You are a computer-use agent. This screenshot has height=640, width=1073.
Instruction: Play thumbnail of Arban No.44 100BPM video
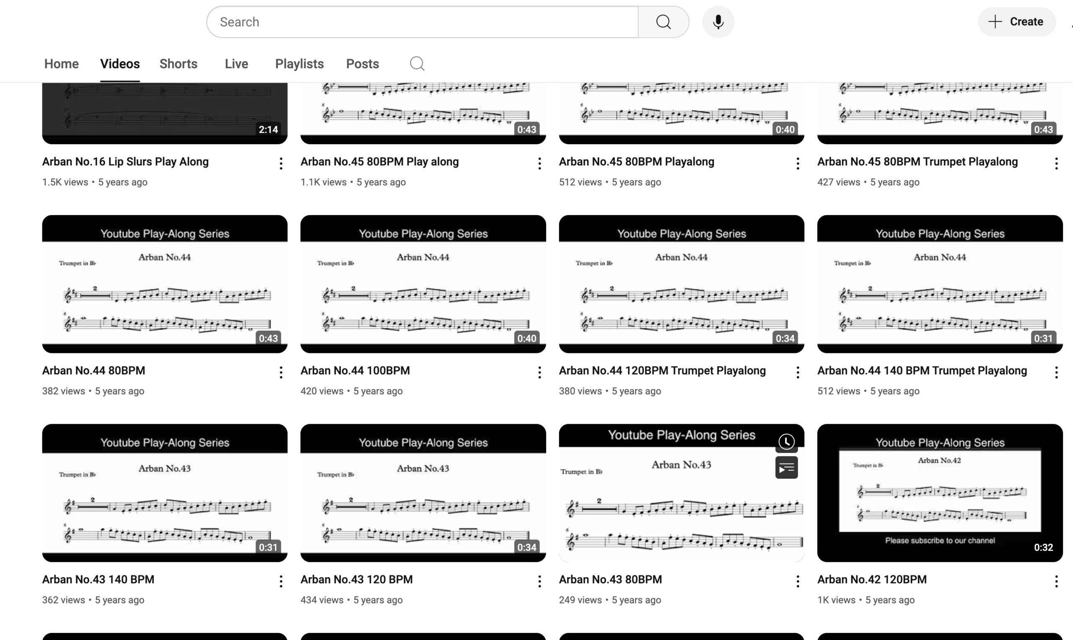coord(423,284)
